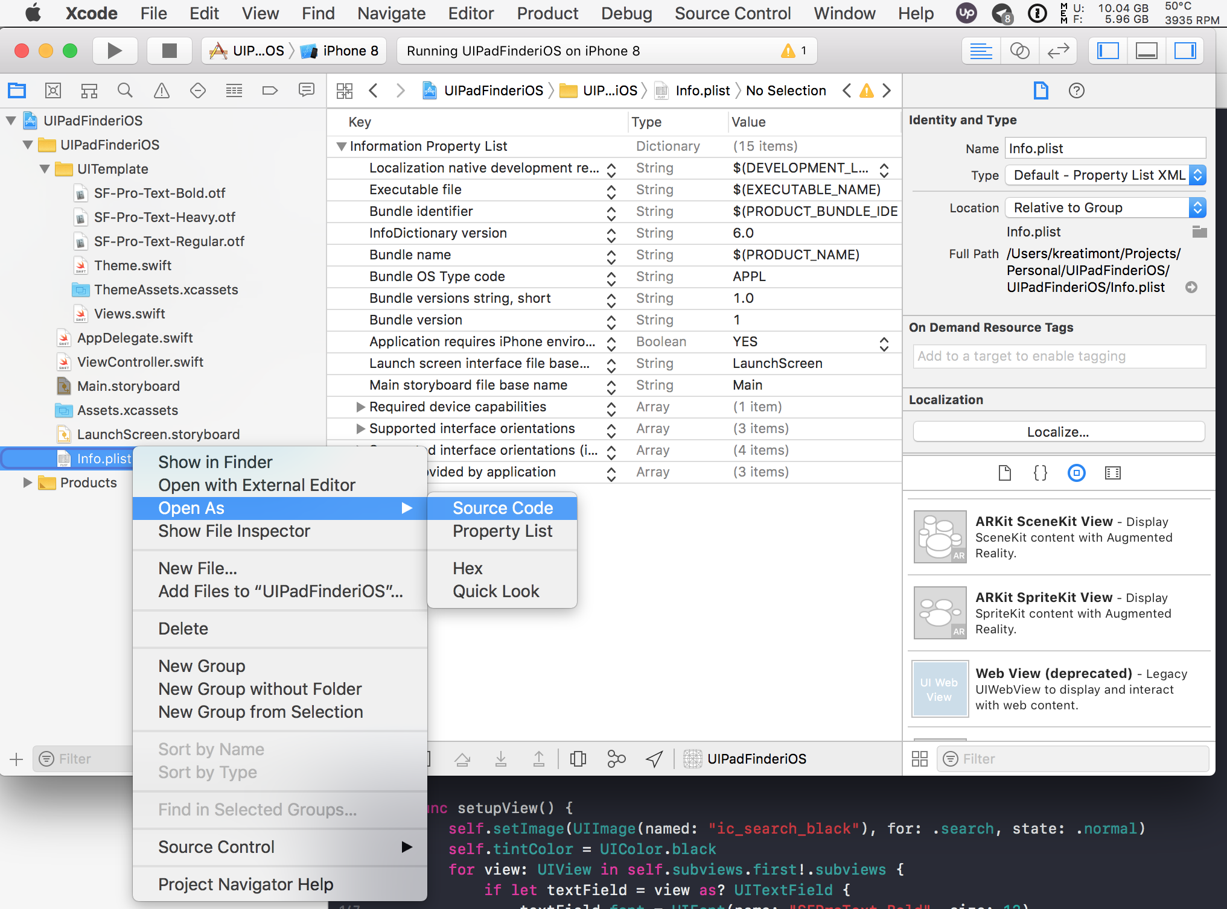Expand the Products group

point(27,483)
